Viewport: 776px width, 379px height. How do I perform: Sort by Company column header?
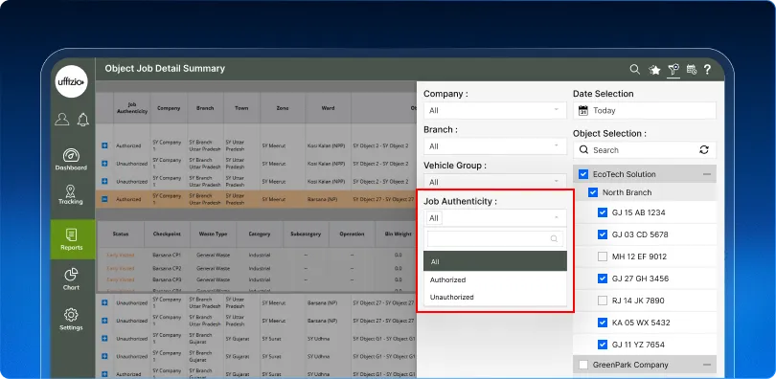[x=169, y=108]
